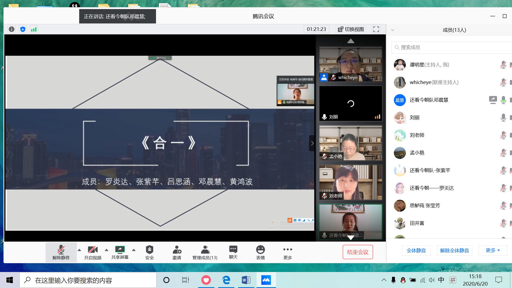Enter fullscreen mode icon
The height and width of the screenshot is (288, 512).
click(376, 29)
